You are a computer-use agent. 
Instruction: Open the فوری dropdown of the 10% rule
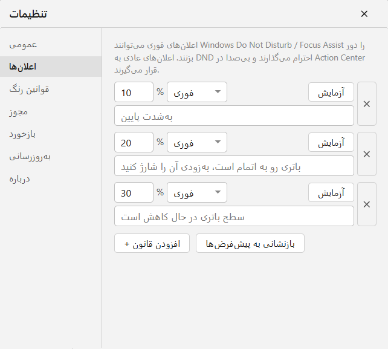[x=197, y=92]
